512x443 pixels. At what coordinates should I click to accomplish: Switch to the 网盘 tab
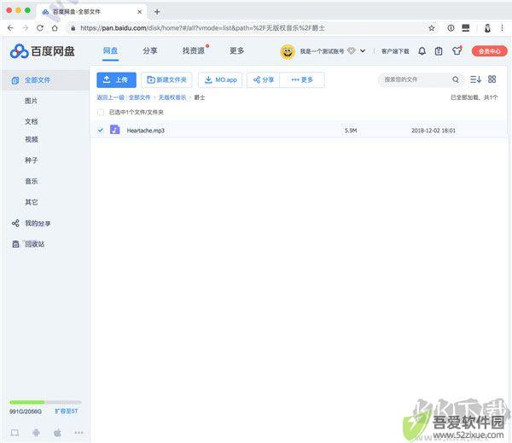point(110,51)
